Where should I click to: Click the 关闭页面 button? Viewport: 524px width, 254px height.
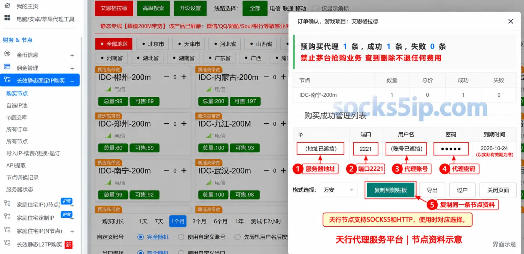click(x=498, y=190)
